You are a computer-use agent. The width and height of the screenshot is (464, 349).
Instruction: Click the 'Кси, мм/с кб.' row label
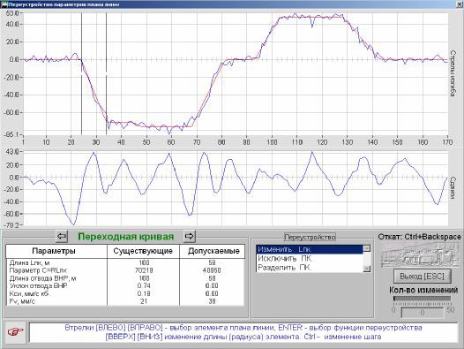[30, 294]
